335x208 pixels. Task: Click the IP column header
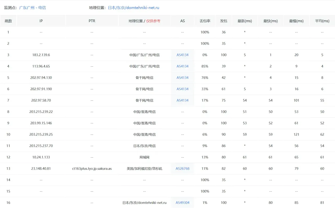(x=41, y=21)
